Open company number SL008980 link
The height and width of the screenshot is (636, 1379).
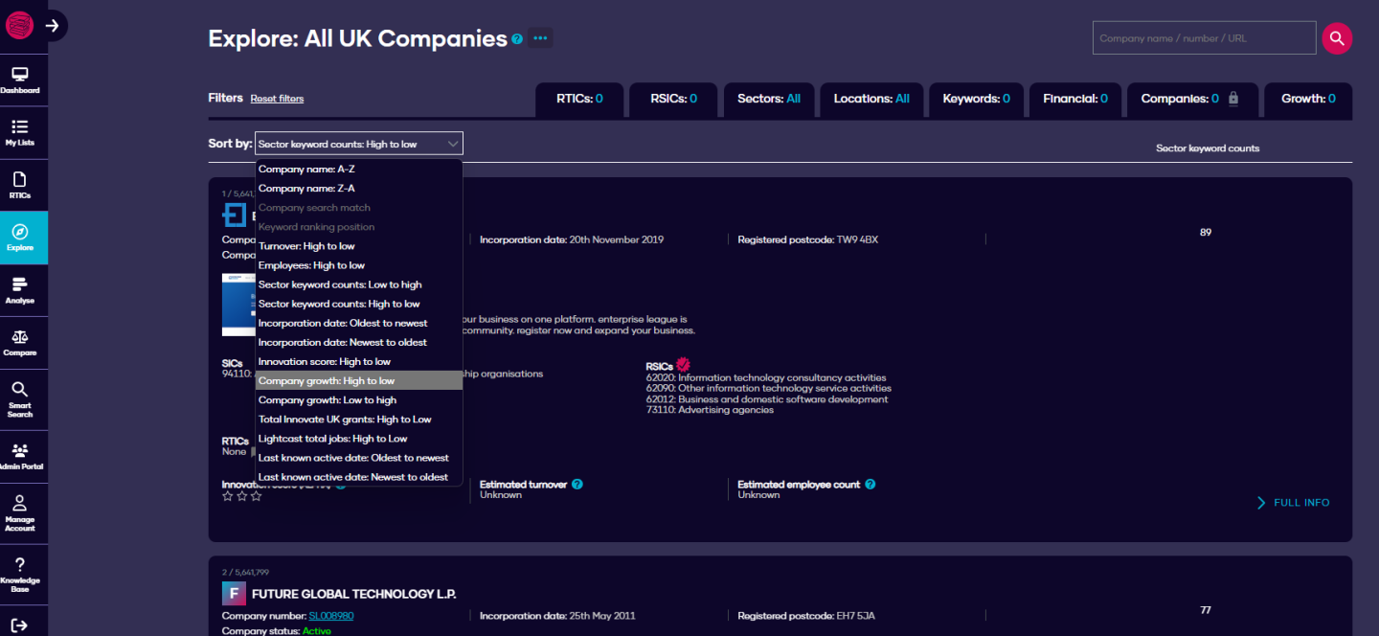click(330, 616)
